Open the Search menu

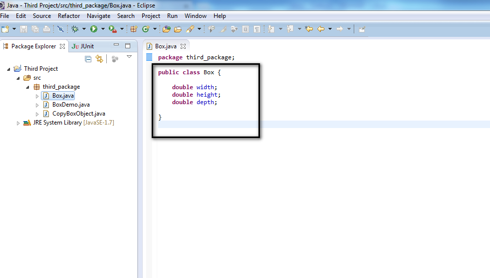click(x=126, y=16)
